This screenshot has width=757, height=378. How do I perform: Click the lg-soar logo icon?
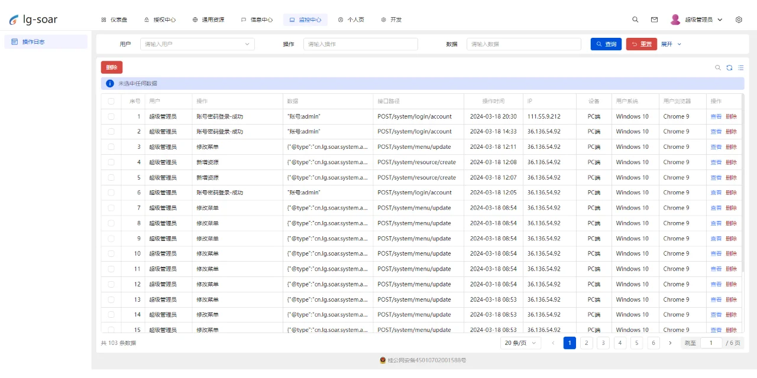pyautogui.click(x=13, y=19)
